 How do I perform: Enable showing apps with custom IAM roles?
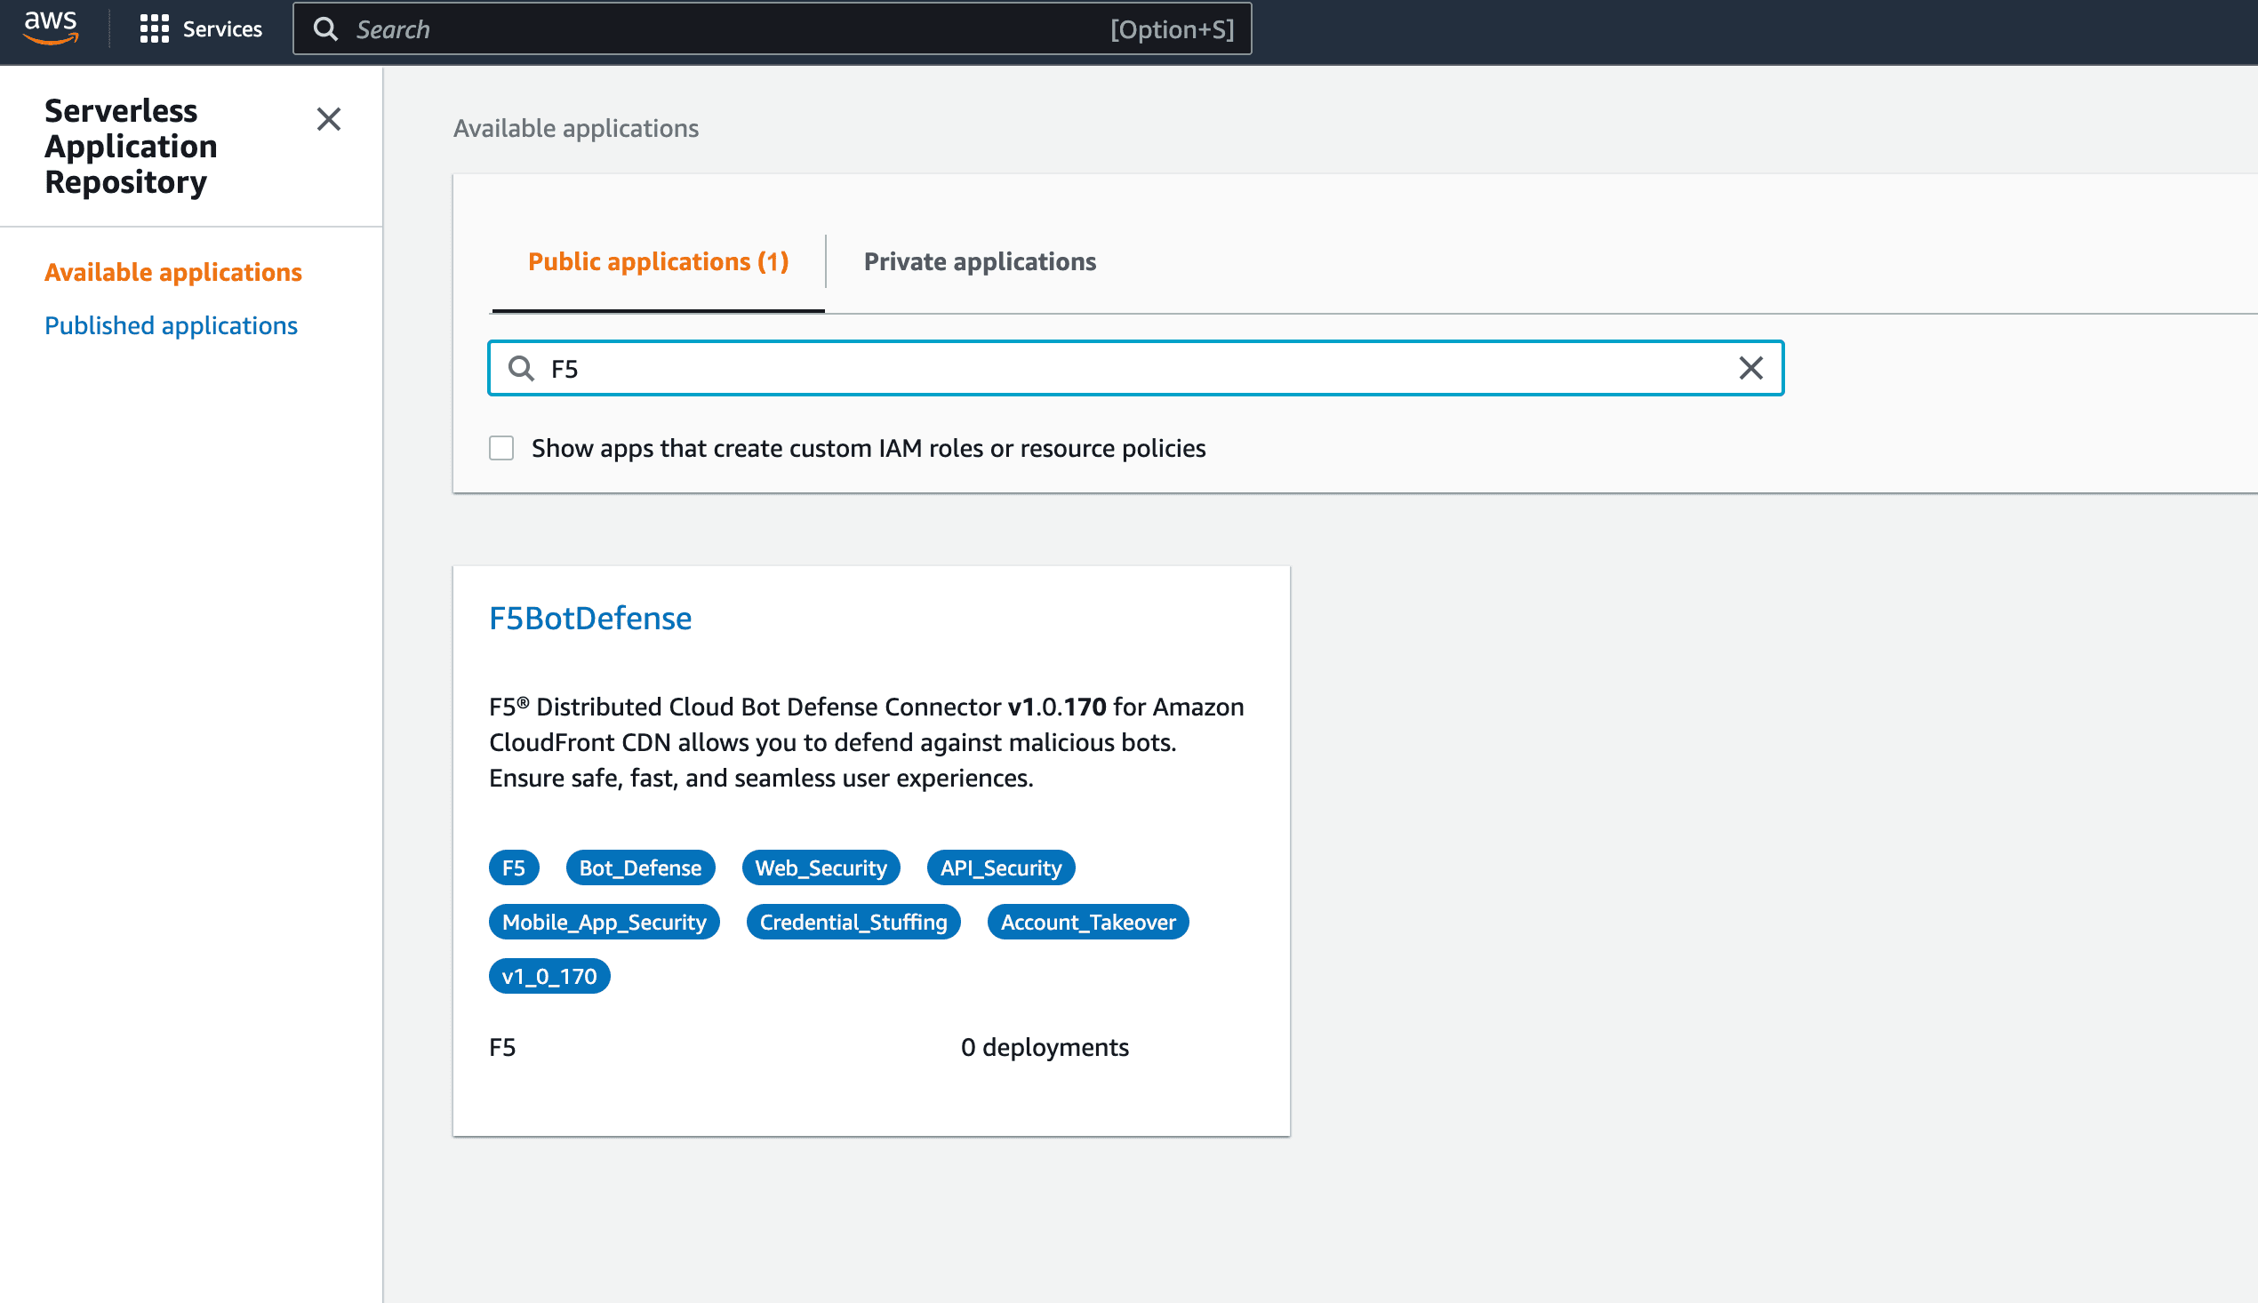502,447
